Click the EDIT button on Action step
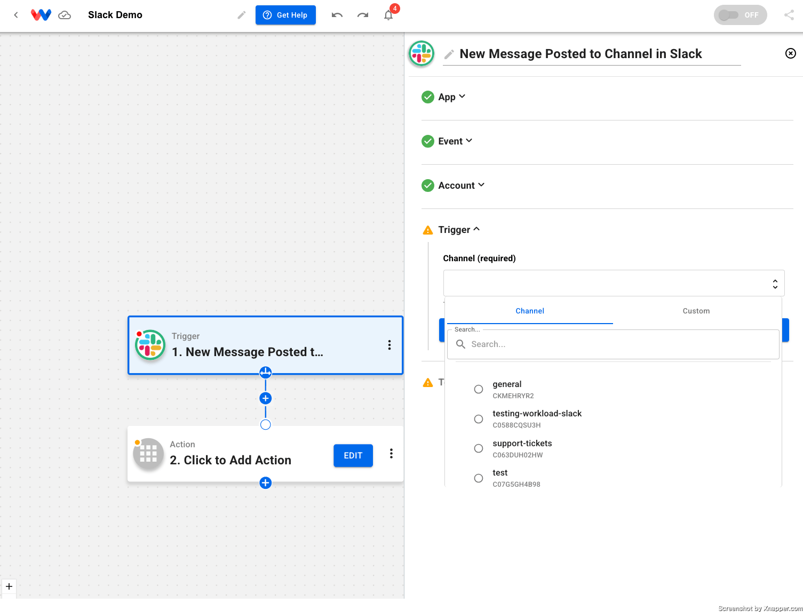The height and width of the screenshot is (612, 803). [x=353, y=455]
